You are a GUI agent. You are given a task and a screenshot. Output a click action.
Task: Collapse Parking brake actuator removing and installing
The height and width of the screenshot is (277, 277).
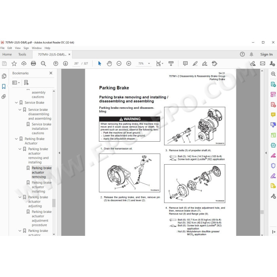[20, 149]
